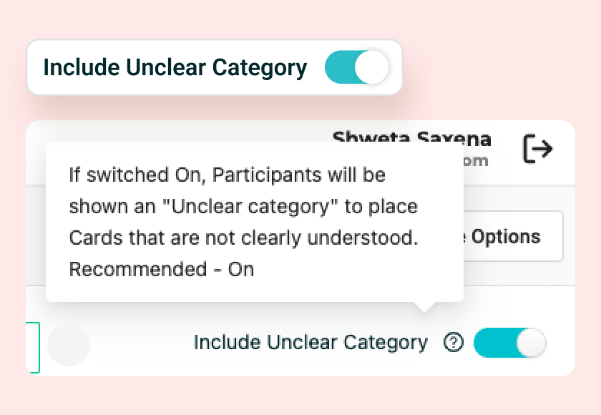The height and width of the screenshot is (415, 601).
Task: Click the gray circle placeholder icon
Action: point(69,345)
